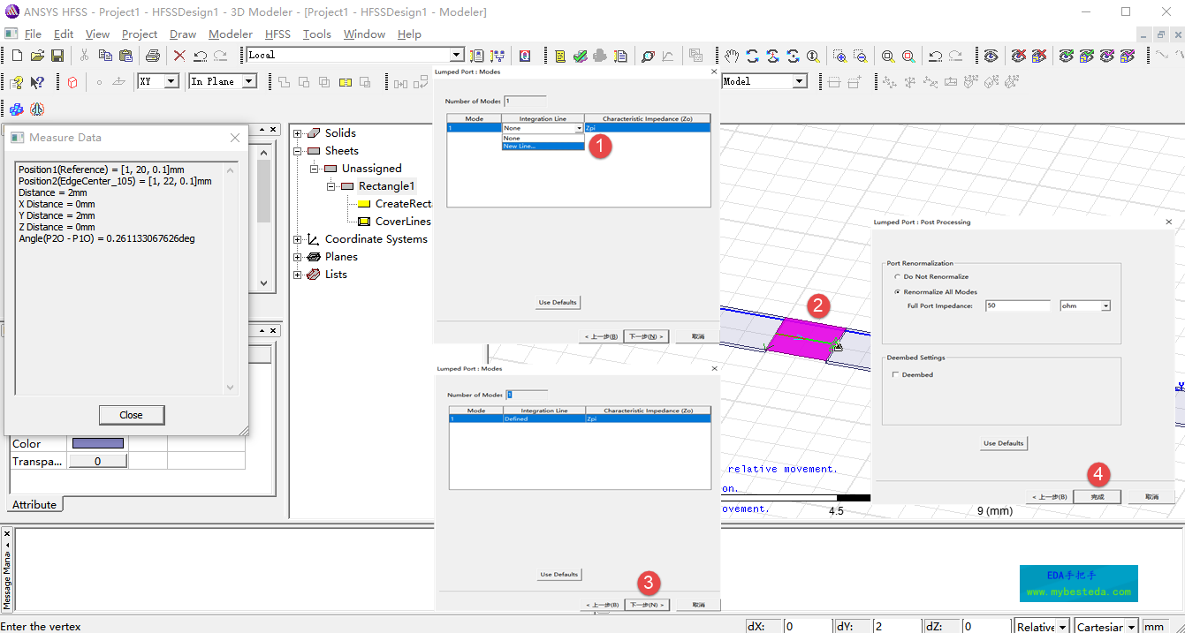
Task: Click the Open folder icon
Action: (37, 56)
